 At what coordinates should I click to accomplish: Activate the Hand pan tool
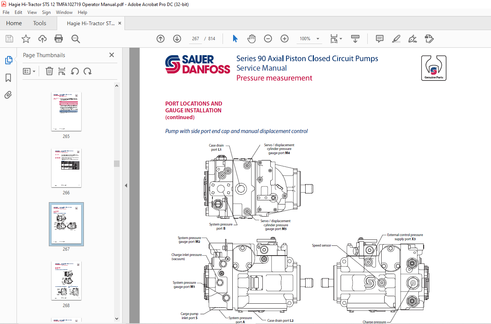click(x=251, y=39)
